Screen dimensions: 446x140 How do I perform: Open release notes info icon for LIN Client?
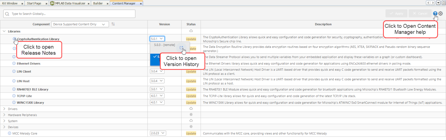pyautogui.click(x=14, y=72)
